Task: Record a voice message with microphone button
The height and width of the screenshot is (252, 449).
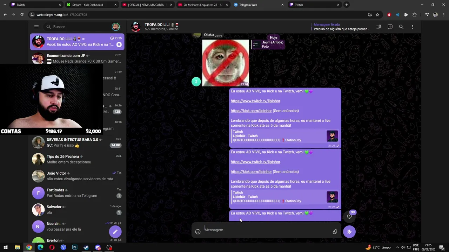Action: pos(349,232)
